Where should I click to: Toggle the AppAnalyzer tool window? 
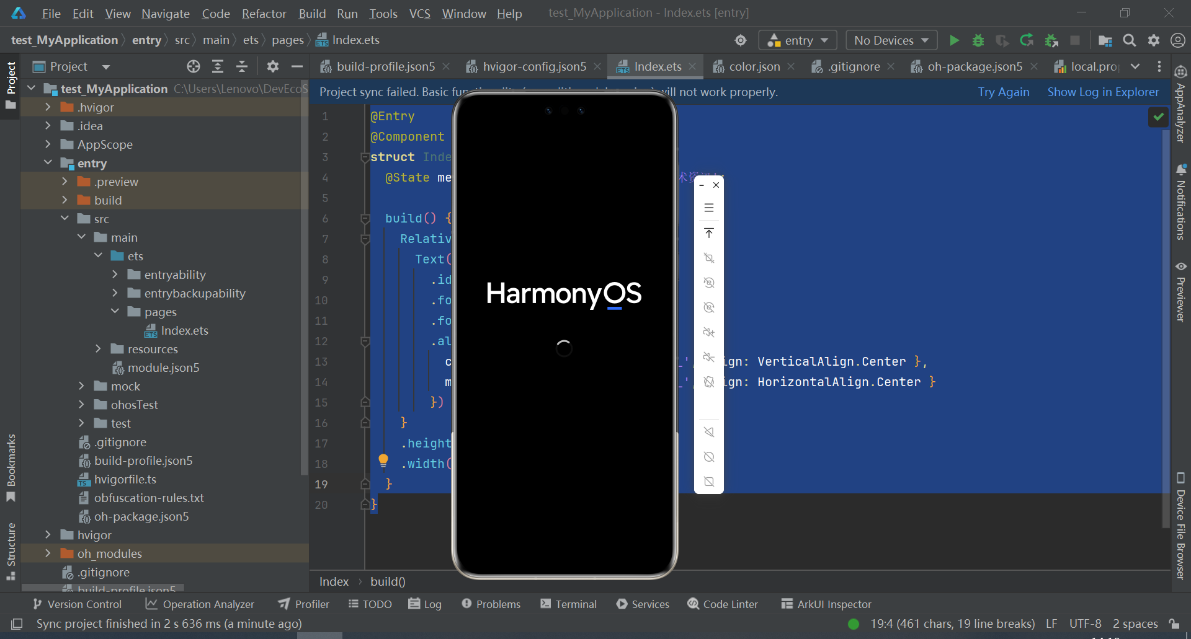tap(1180, 104)
